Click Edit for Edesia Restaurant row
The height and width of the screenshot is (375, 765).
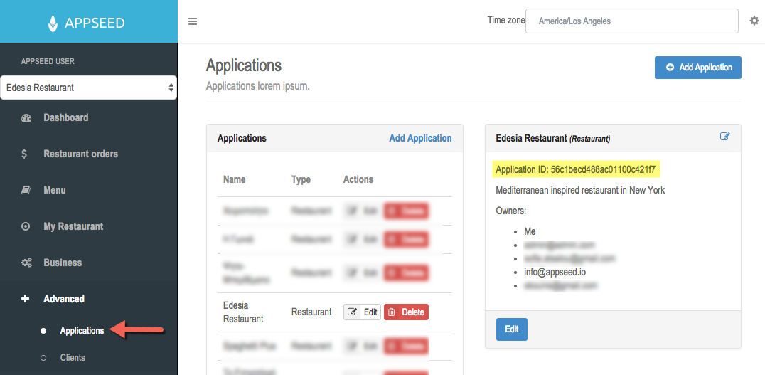click(x=362, y=312)
